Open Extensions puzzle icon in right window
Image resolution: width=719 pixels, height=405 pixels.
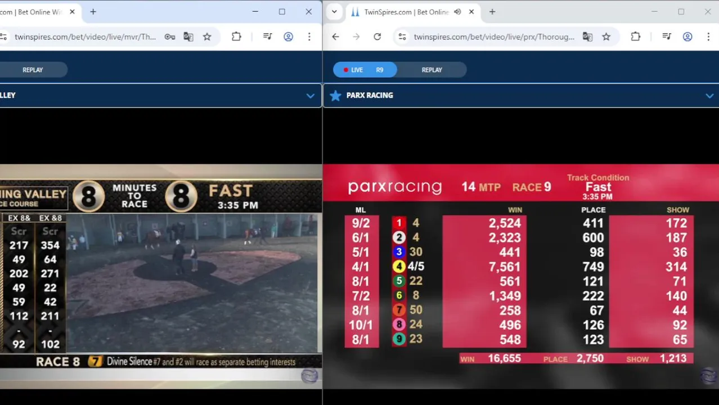tap(636, 37)
